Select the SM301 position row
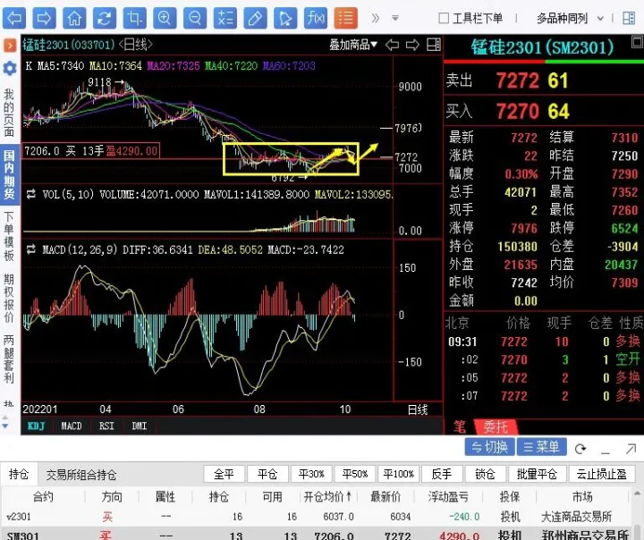 (x=315, y=535)
